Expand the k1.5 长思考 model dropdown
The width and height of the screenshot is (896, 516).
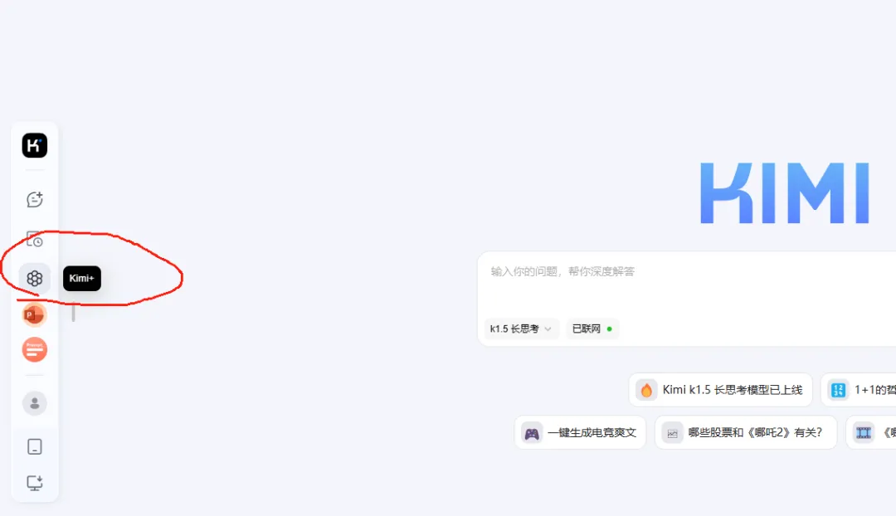point(520,329)
